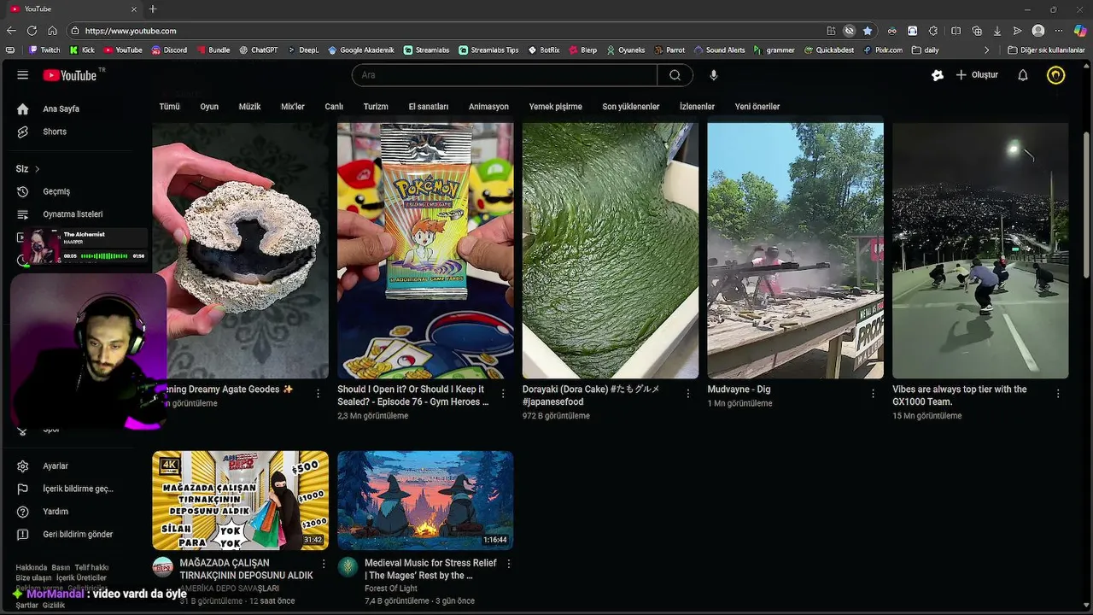Image resolution: width=1093 pixels, height=615 pixels.
Task: Click the Forest Of Light channel name
Action: (x=391, y=589)
